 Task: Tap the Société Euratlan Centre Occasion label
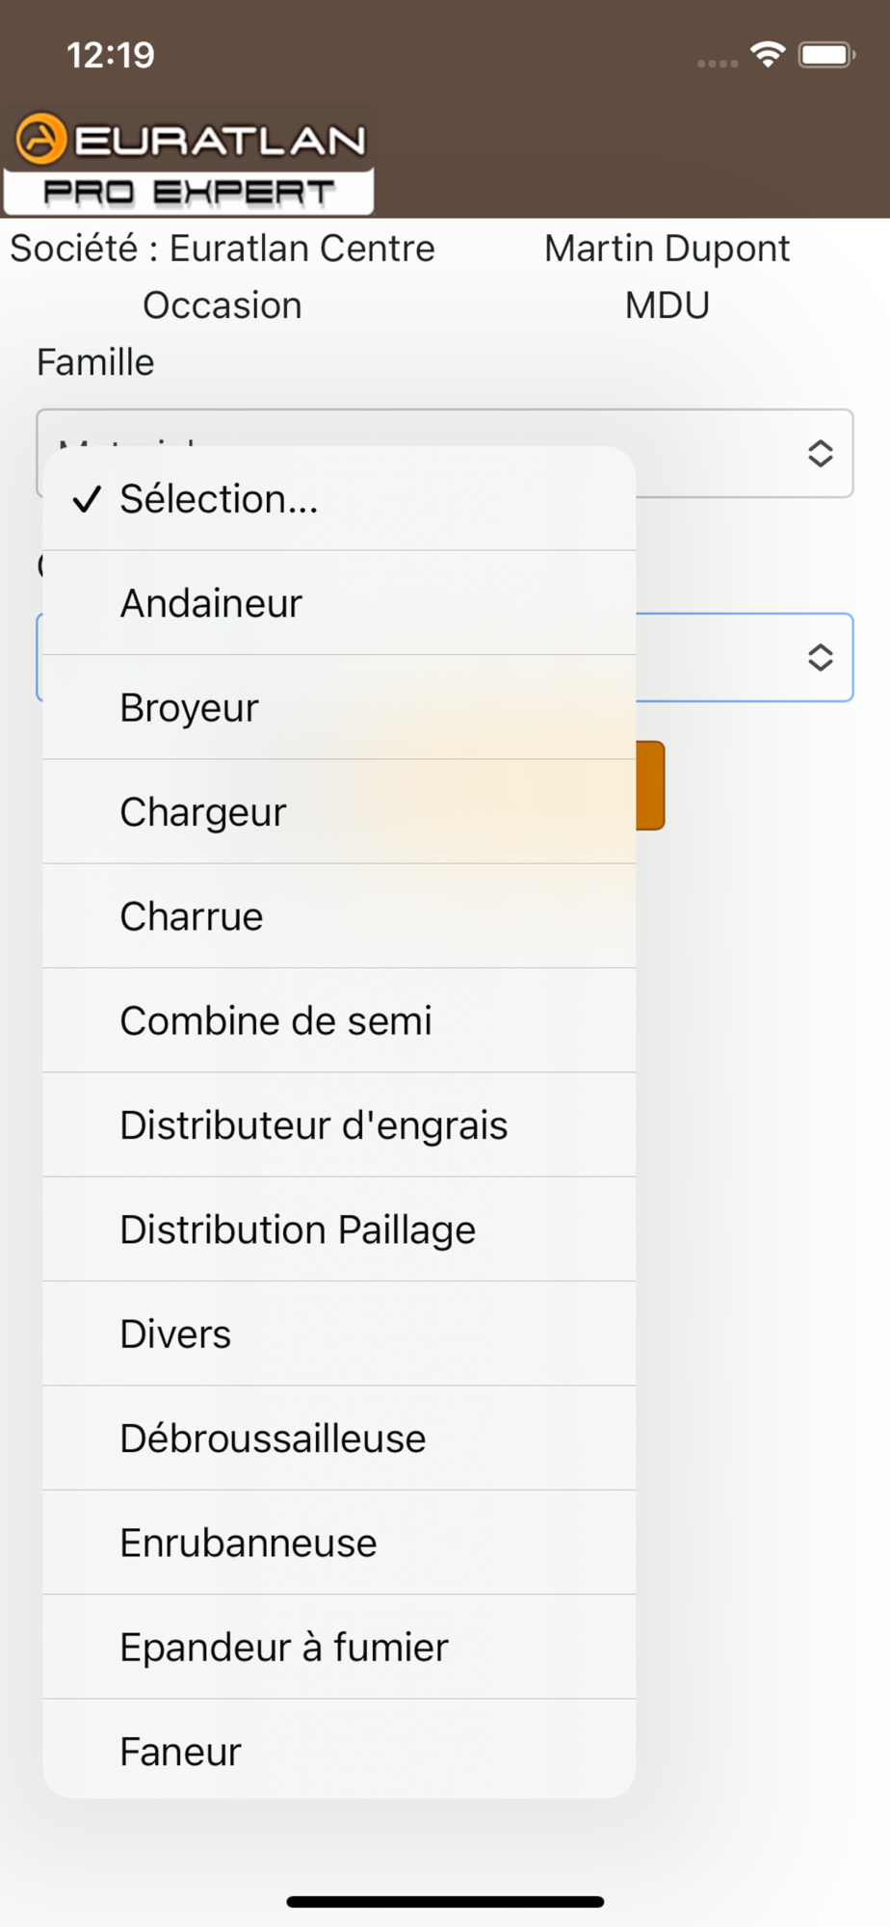point(222,277)
